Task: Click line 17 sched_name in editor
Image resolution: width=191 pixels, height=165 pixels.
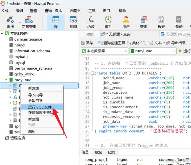Action: tap(114, 78)
